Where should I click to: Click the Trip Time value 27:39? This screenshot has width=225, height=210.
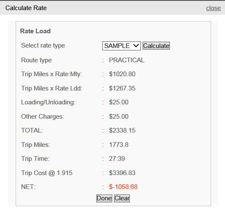pyautogui.click(x=117, y=159)
